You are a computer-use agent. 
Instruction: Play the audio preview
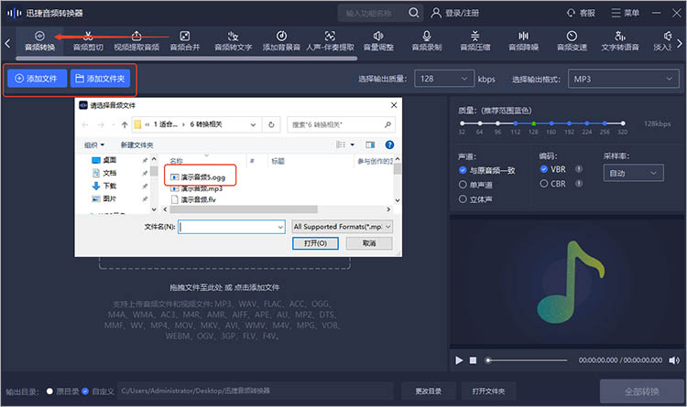tap(459, 360)
